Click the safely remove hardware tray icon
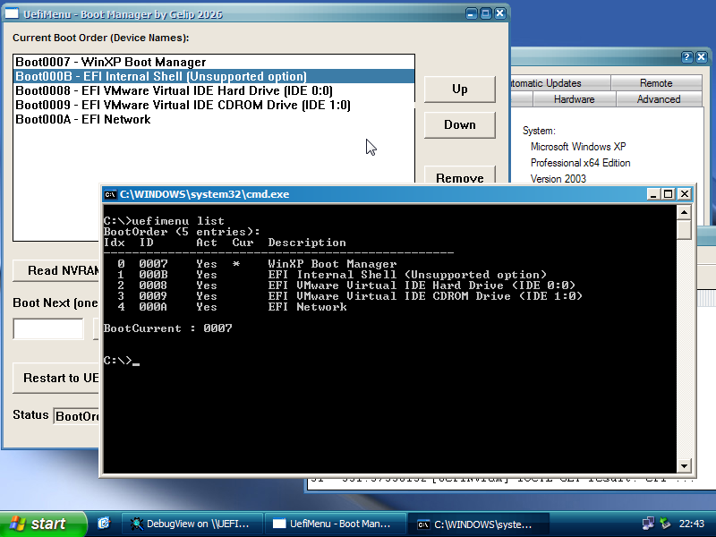 coord(665,524)
